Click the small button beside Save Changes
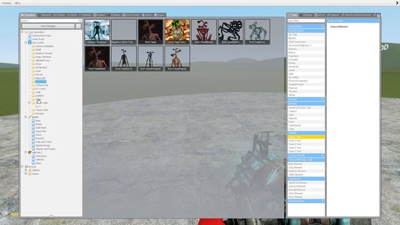 point(78,26)
